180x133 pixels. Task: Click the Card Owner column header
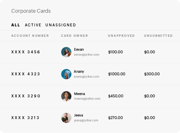click(x=74, y=36)
